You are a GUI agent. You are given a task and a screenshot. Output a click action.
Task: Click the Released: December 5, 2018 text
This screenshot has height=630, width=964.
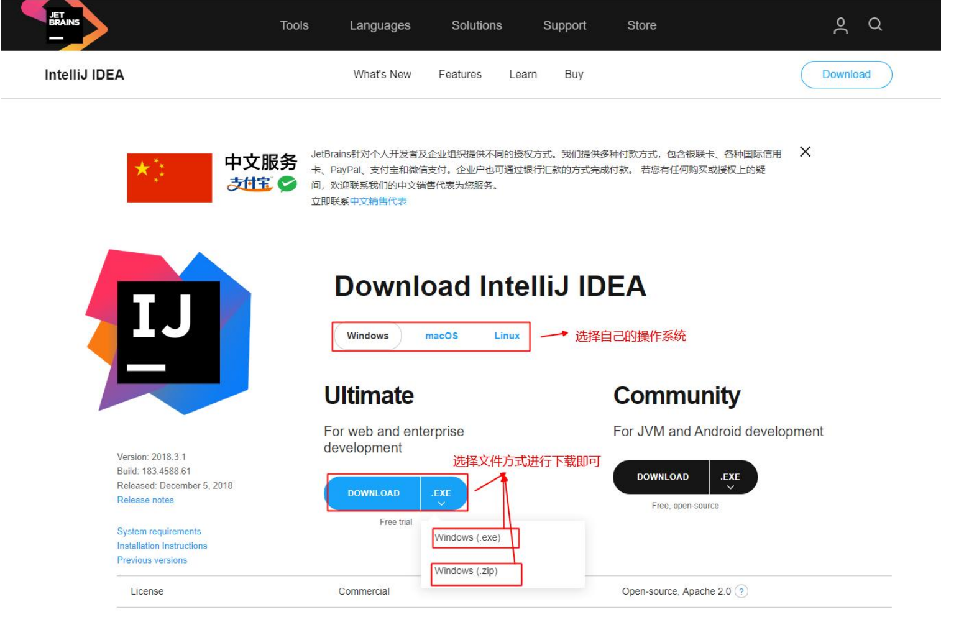[x=175, y=486]
